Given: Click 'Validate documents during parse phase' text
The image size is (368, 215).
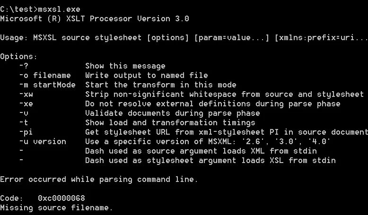Looking at the screenshot, I should point(173,113).
